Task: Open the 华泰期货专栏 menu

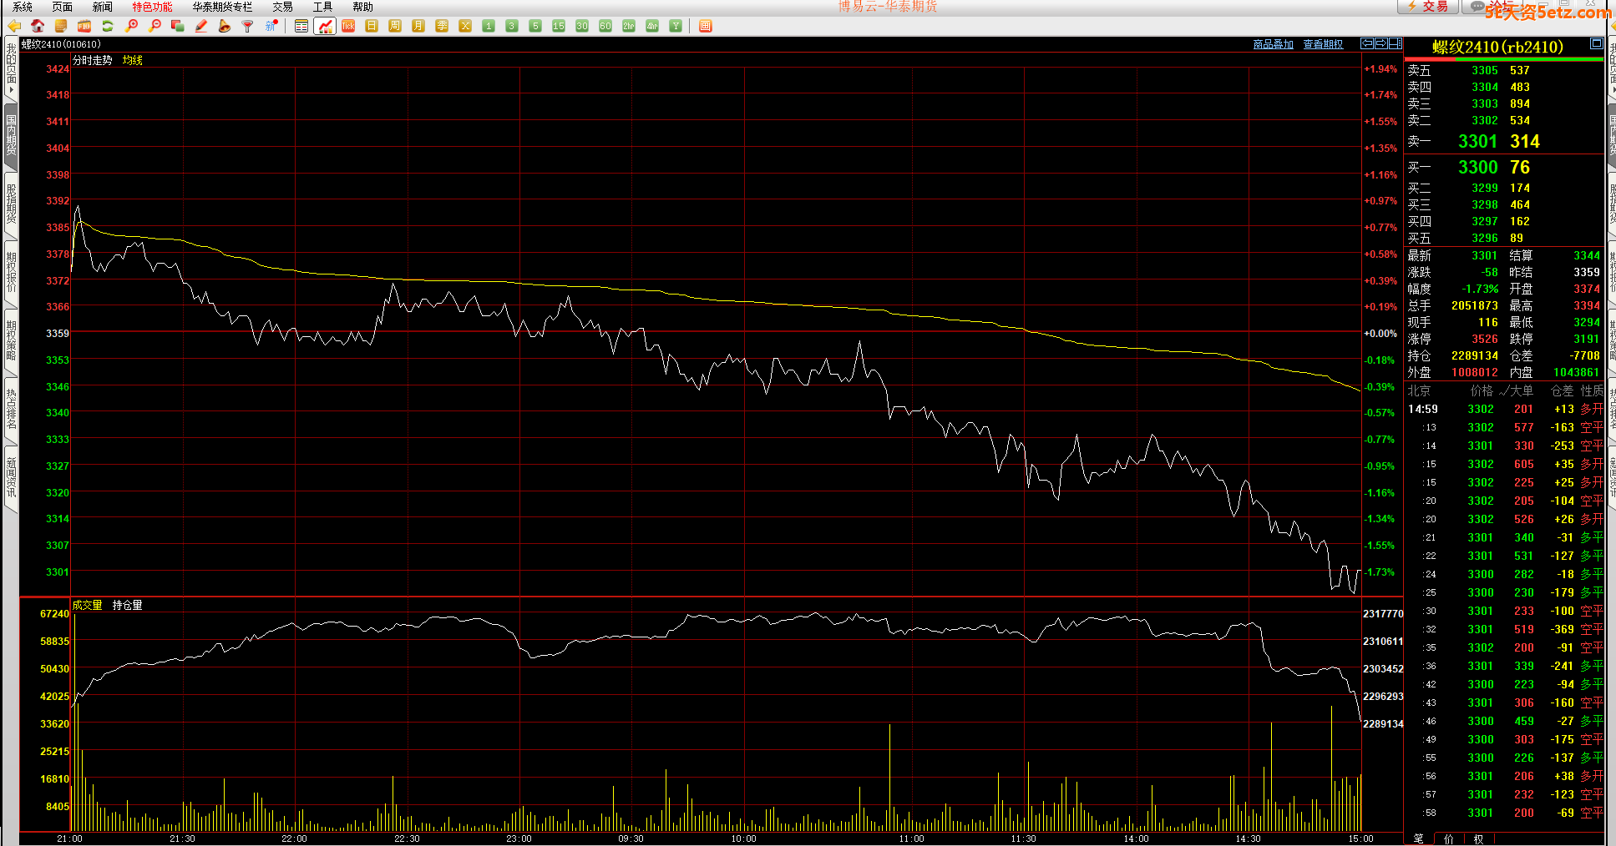Action: (222, 7)
